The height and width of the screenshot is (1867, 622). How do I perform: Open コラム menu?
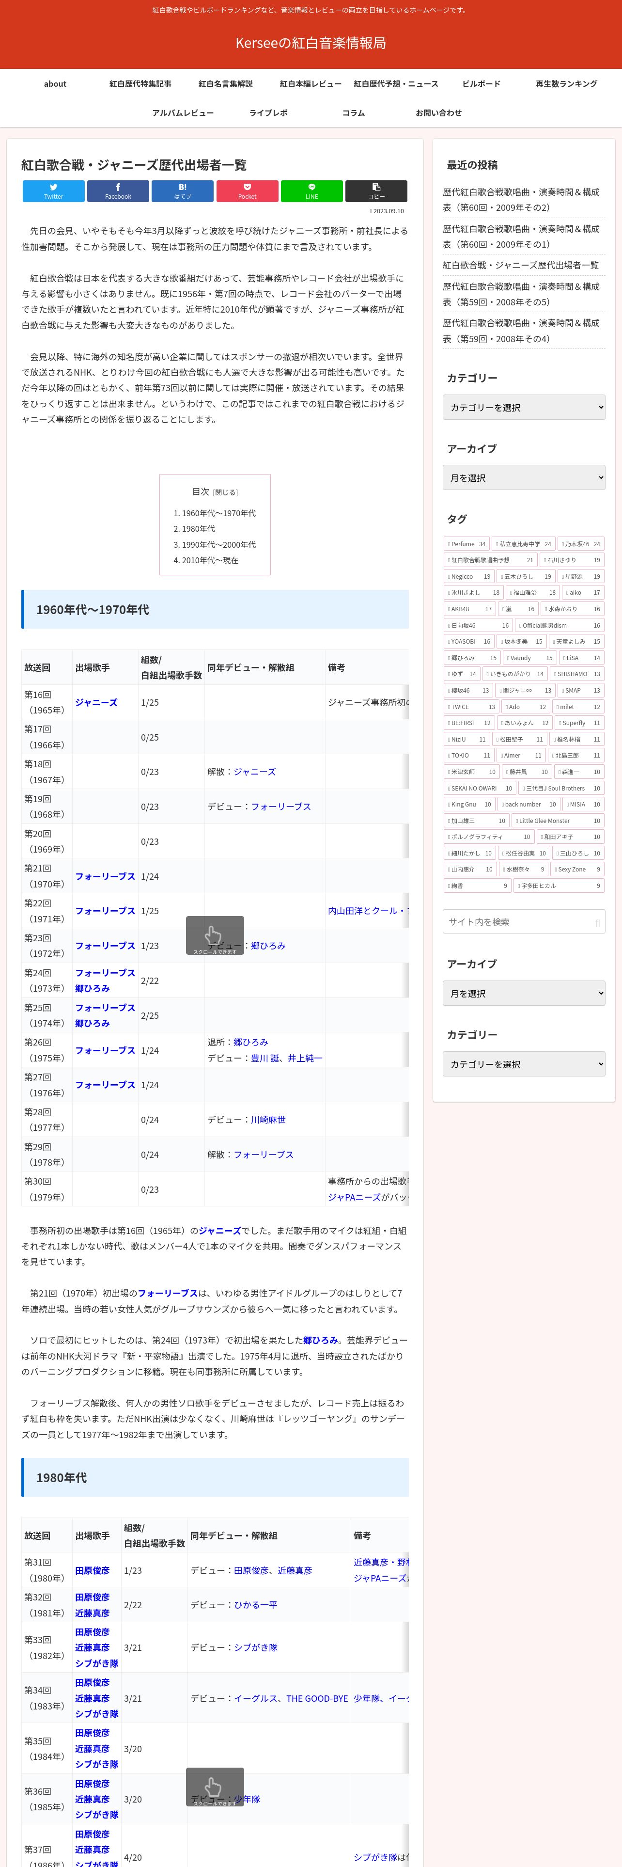tap(353, 113)
